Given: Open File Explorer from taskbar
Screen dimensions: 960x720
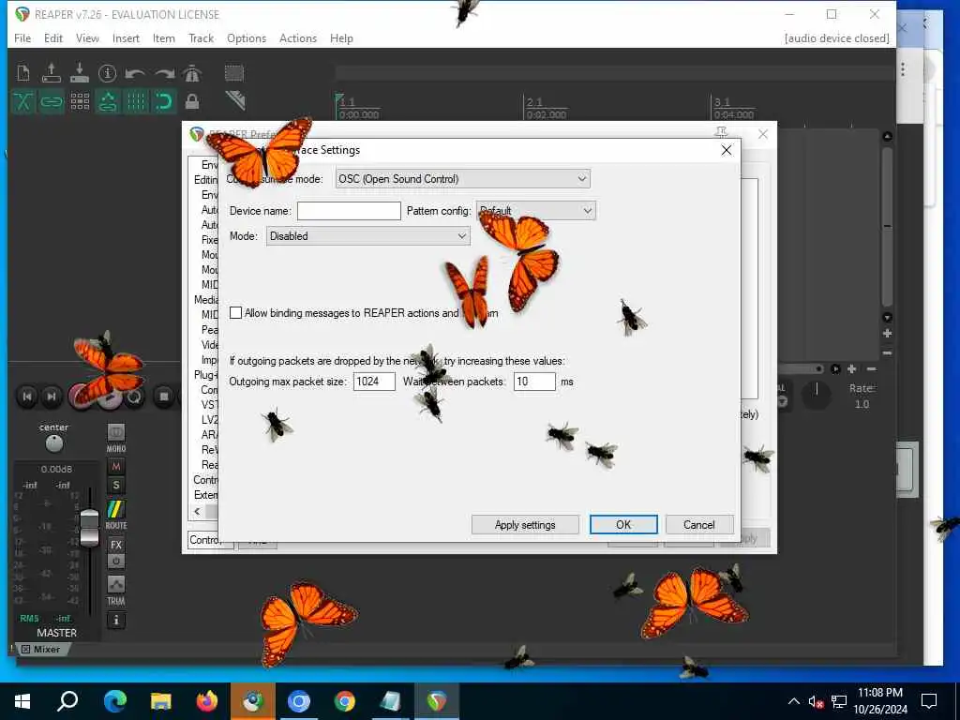Looking at the screenshot, I should (x=161, y=701).
